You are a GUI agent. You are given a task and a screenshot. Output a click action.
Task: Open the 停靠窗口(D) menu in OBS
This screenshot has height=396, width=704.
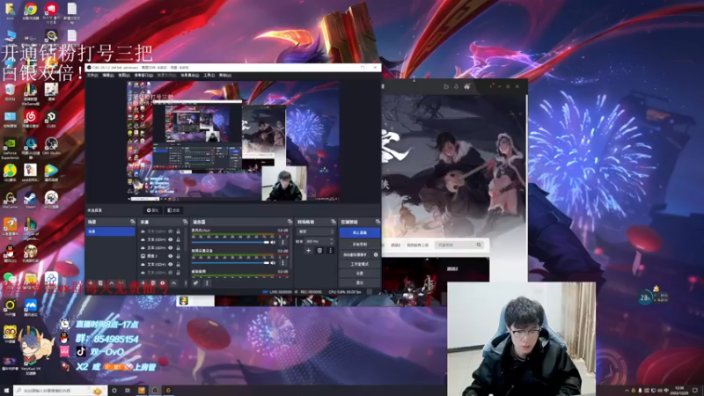pyautogui.click(x=143, y=75)
